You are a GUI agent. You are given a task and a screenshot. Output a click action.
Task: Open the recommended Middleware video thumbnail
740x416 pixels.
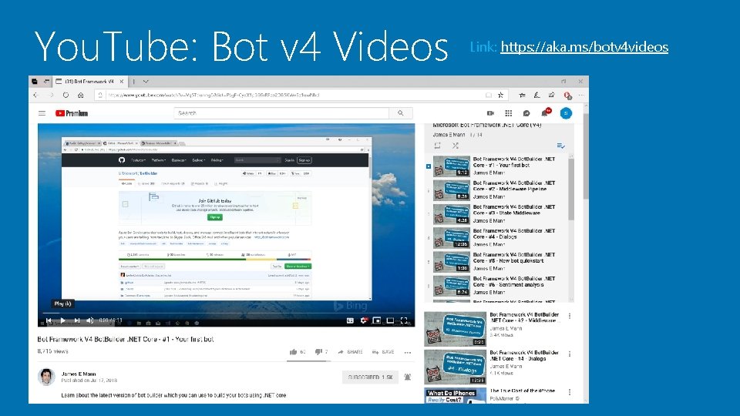(x=455, y=329)
